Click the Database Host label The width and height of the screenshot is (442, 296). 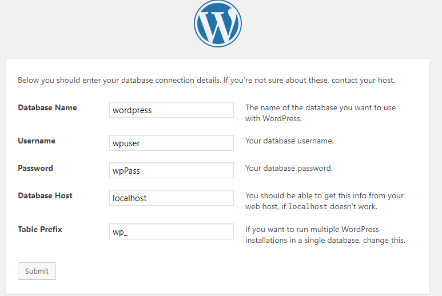point(45,195)
